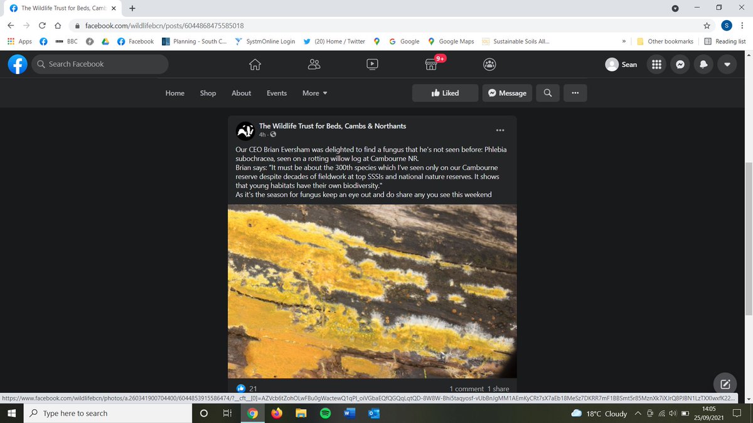
Task: Open the page options ellipsis button
Action: 575,93
